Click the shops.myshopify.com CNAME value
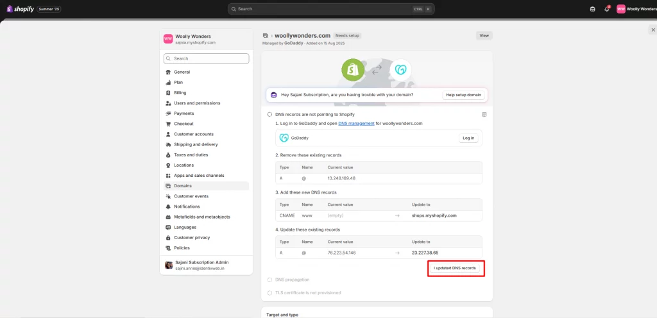 [x=434, y=215]
